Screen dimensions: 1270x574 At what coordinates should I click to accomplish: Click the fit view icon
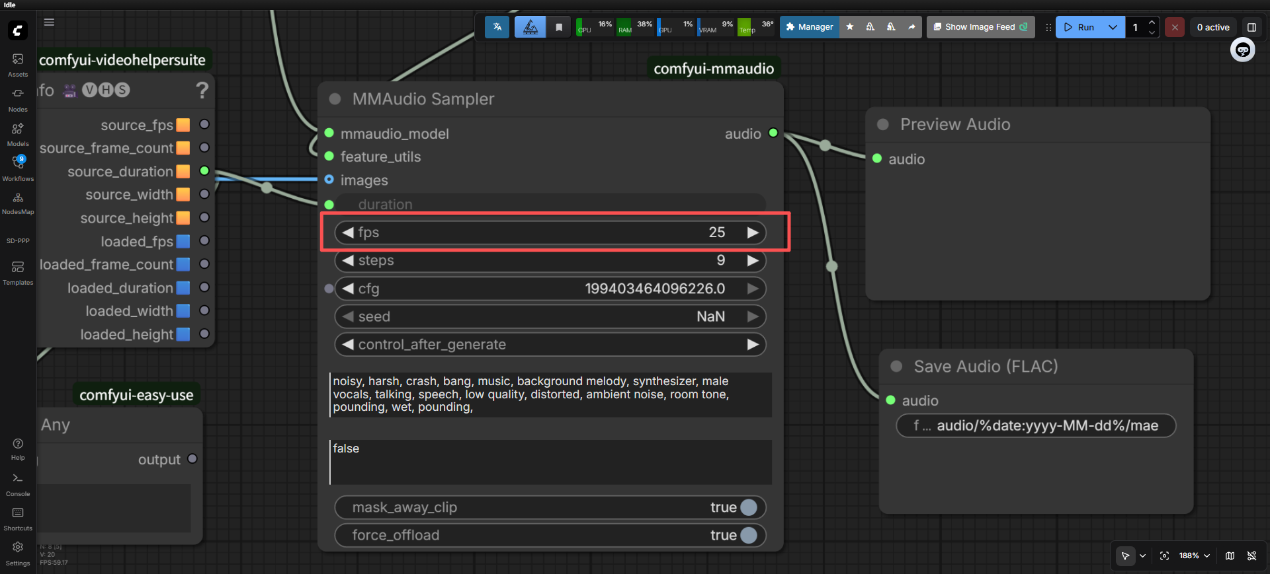(1164, 556)
